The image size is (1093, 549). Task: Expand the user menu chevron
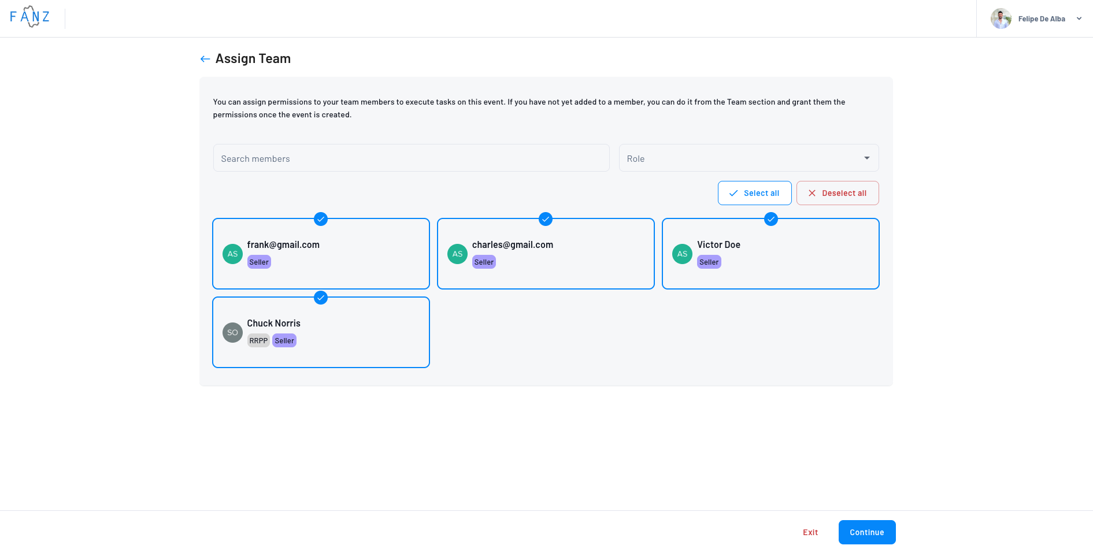[1079, 18]
